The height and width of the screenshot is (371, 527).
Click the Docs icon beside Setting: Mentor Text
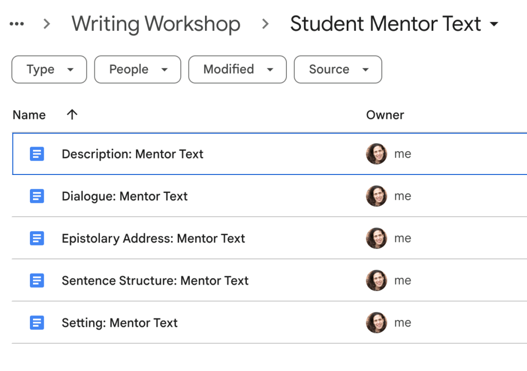(37, 323)
